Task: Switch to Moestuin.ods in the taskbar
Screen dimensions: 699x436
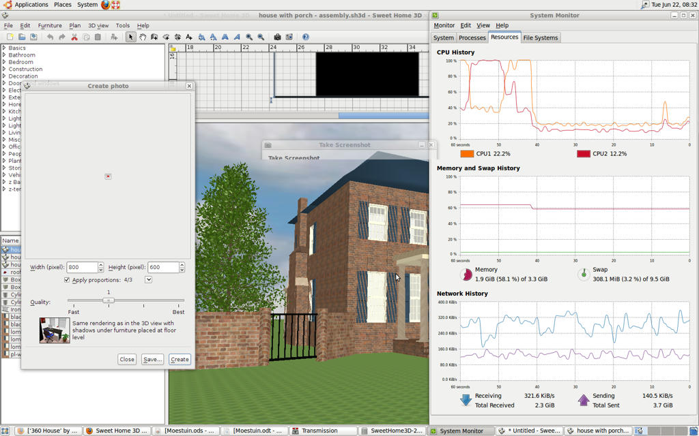Action: click(186, 431)
